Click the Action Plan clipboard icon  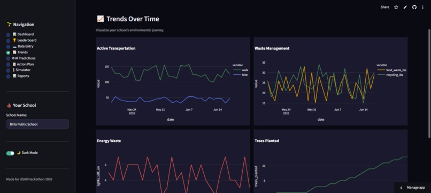tap(14, 64)
